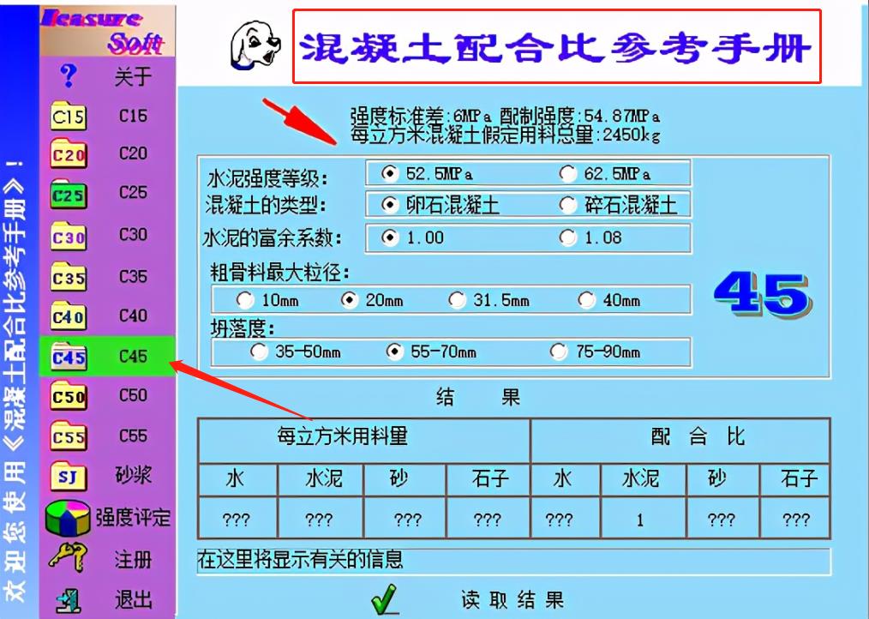
Task: Click the 退出 exit icon
Action: [69, 598]
